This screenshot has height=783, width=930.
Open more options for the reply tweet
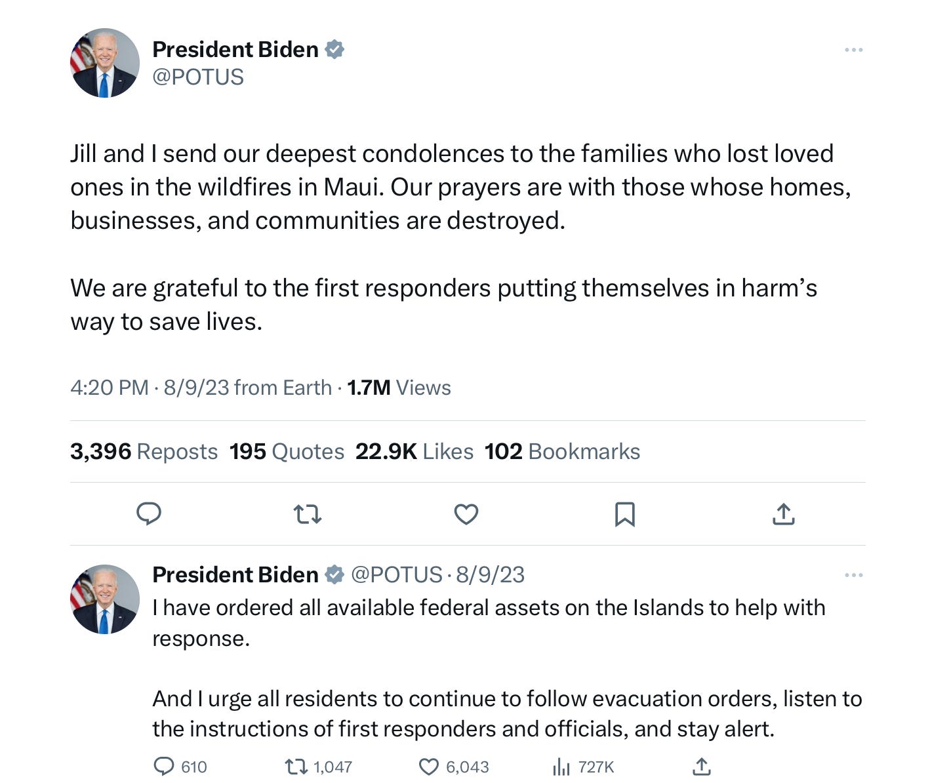tap(853, 575)
